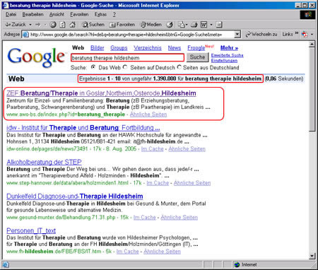This screenshot has height=270, width=318.
Task: Click the Mail toolbar icon
Action: pyautogui.click(x=182, y=25)
